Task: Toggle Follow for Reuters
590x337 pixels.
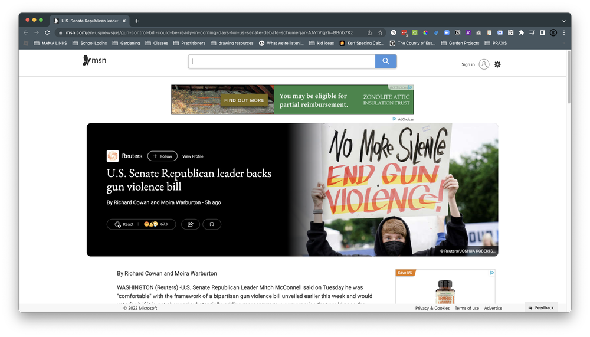Action: pos(162,156)
